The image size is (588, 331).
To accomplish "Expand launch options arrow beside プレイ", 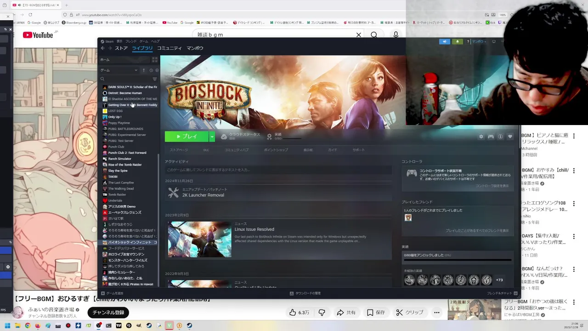I will click(x=212, y=137).
